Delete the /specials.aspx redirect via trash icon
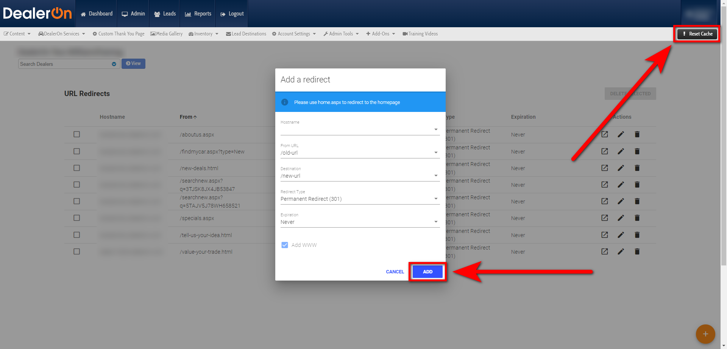Image resolution: width=727 pixels, height=349 pixels. pyautogui.click(x=637, y=218)
